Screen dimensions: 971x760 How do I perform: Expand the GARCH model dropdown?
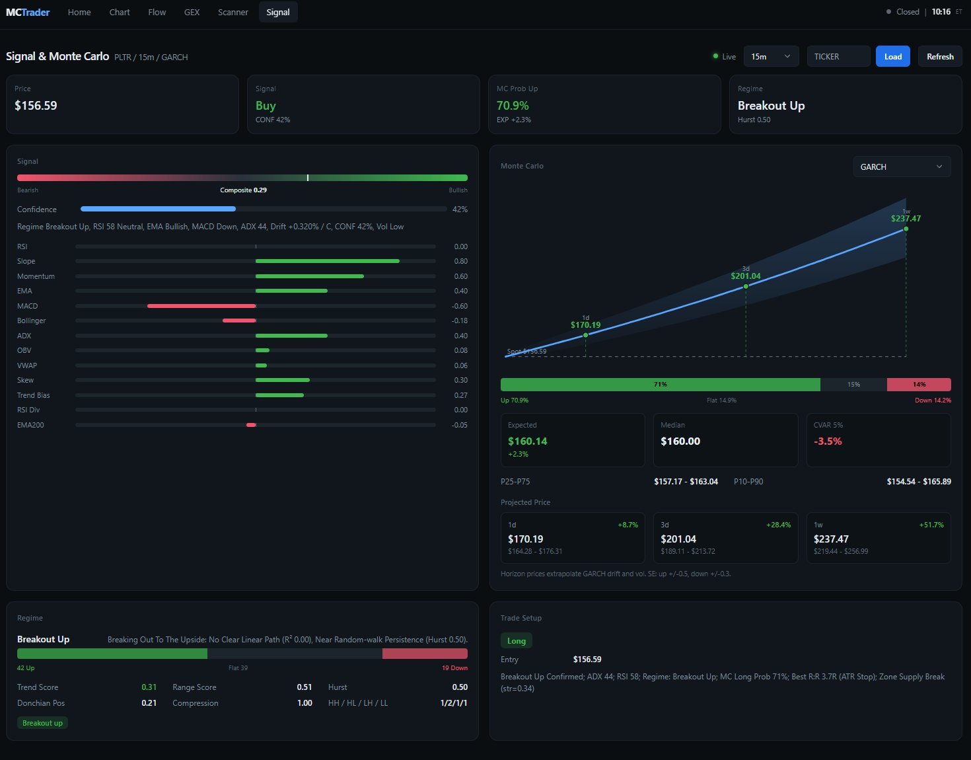(902, 167)
